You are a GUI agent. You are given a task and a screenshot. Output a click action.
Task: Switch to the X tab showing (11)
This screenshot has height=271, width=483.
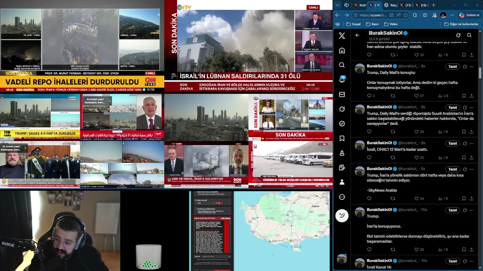(405, 5)
